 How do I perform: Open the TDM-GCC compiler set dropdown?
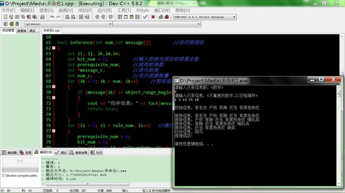pos(205,17)
